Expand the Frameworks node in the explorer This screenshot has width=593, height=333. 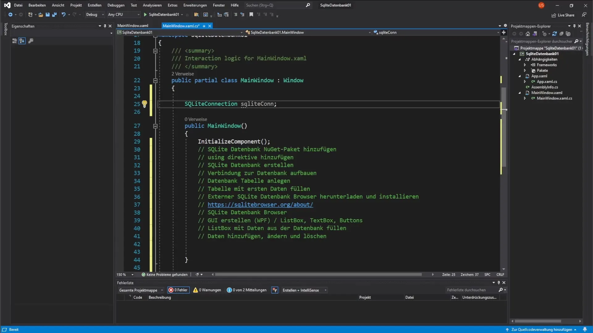525,65
